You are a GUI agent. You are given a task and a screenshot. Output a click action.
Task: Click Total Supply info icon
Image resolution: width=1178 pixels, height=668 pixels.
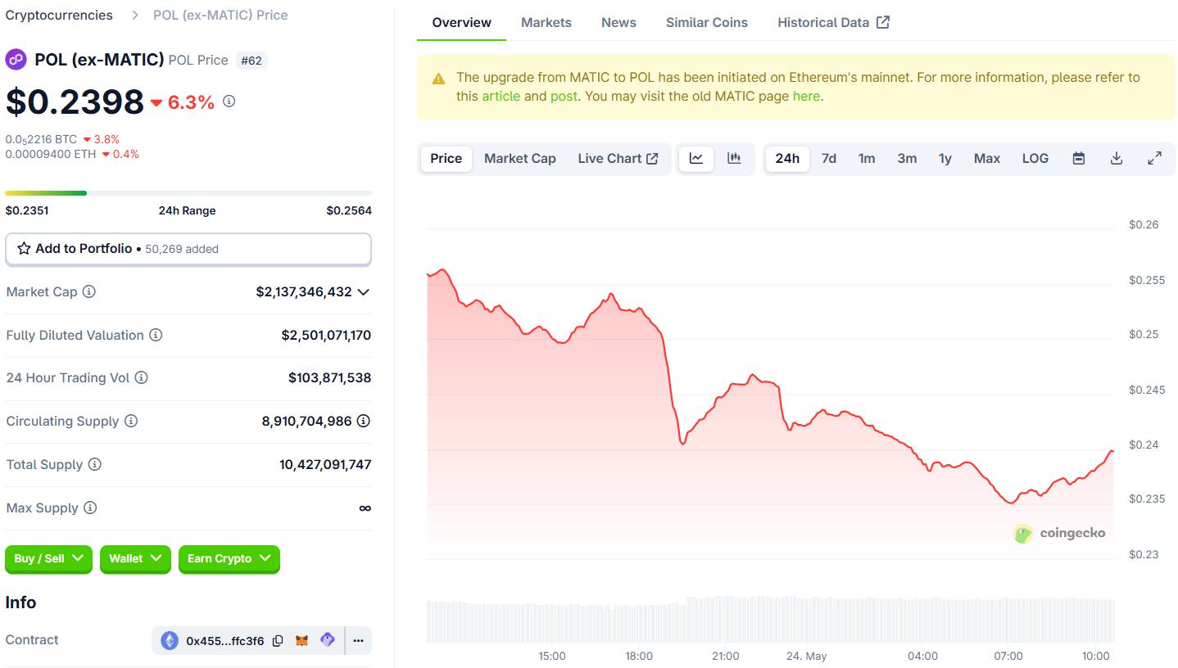[x=95, y=464]
